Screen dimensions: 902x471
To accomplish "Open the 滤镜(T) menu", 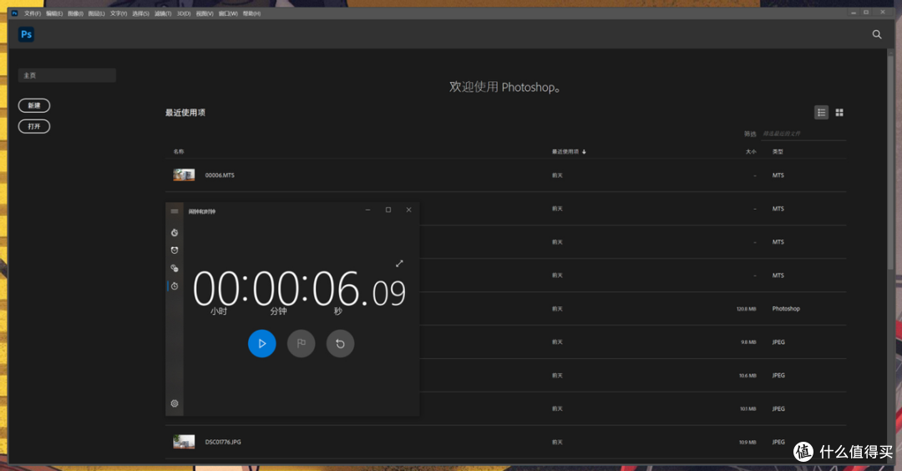I will click(163, 13).
